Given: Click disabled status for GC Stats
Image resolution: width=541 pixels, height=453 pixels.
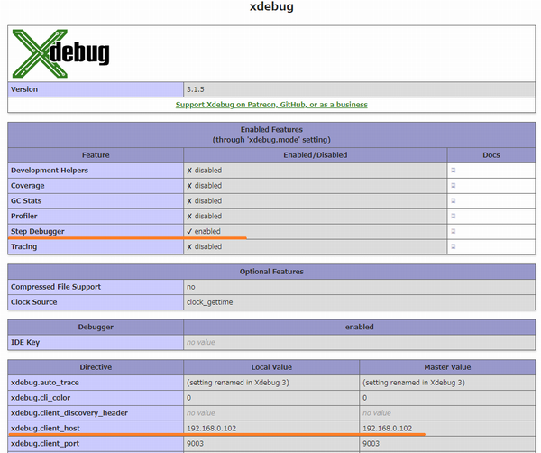Looking at the screenshot, I should 205,200.
